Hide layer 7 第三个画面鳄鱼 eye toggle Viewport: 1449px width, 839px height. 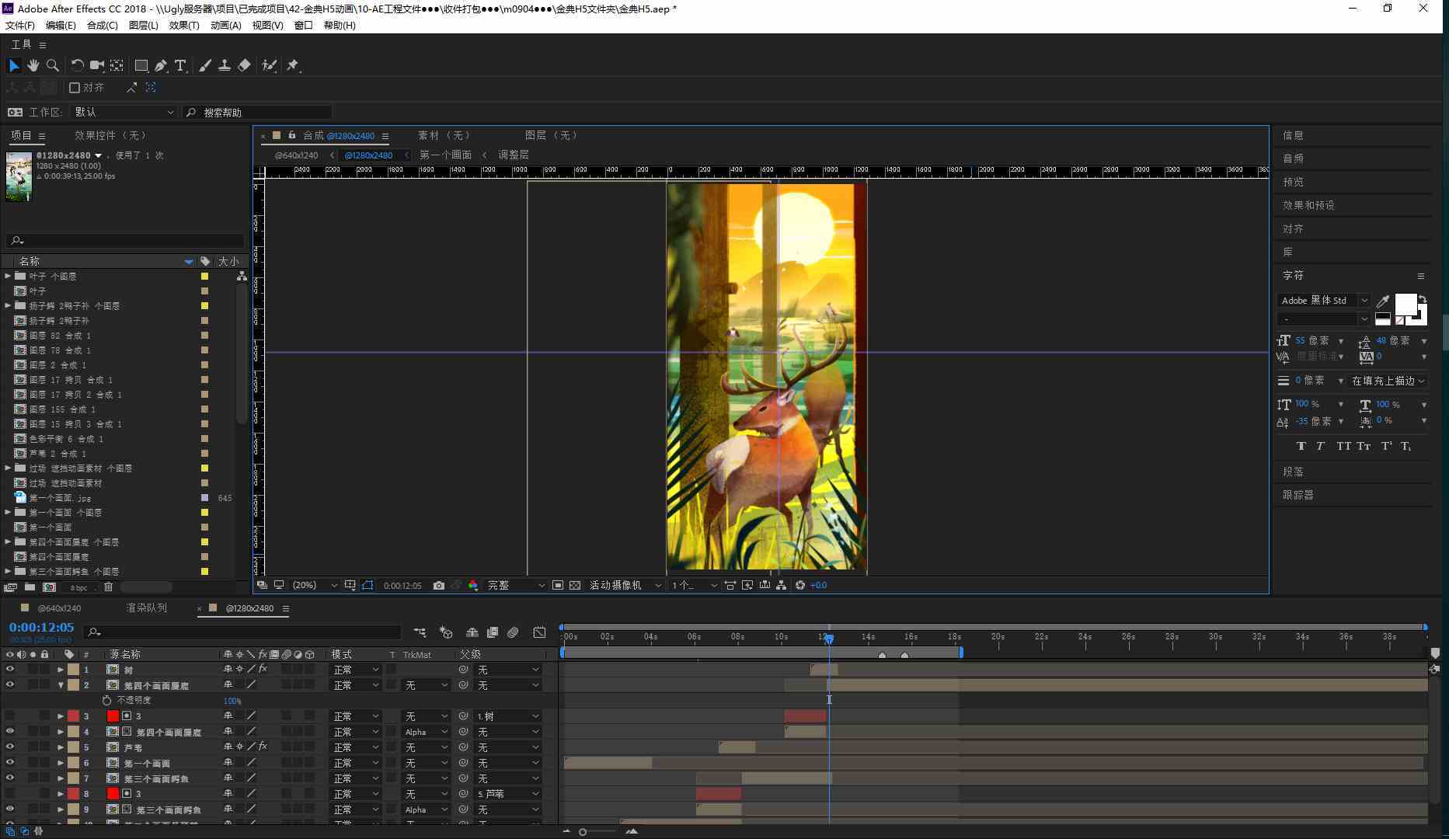pyautogui.click(x=10, y=778)
